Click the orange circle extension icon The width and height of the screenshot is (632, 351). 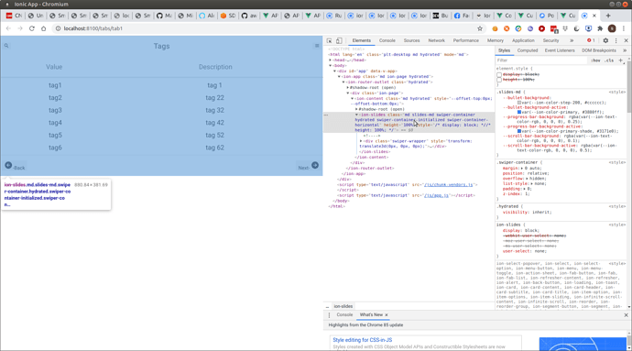pos(495,28)
